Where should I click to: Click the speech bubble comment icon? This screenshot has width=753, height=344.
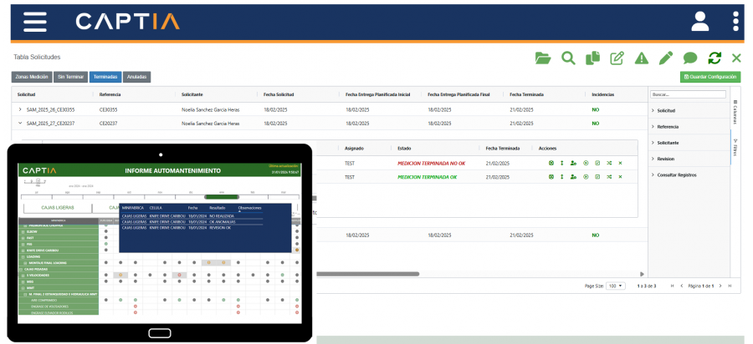pos(690,58)
